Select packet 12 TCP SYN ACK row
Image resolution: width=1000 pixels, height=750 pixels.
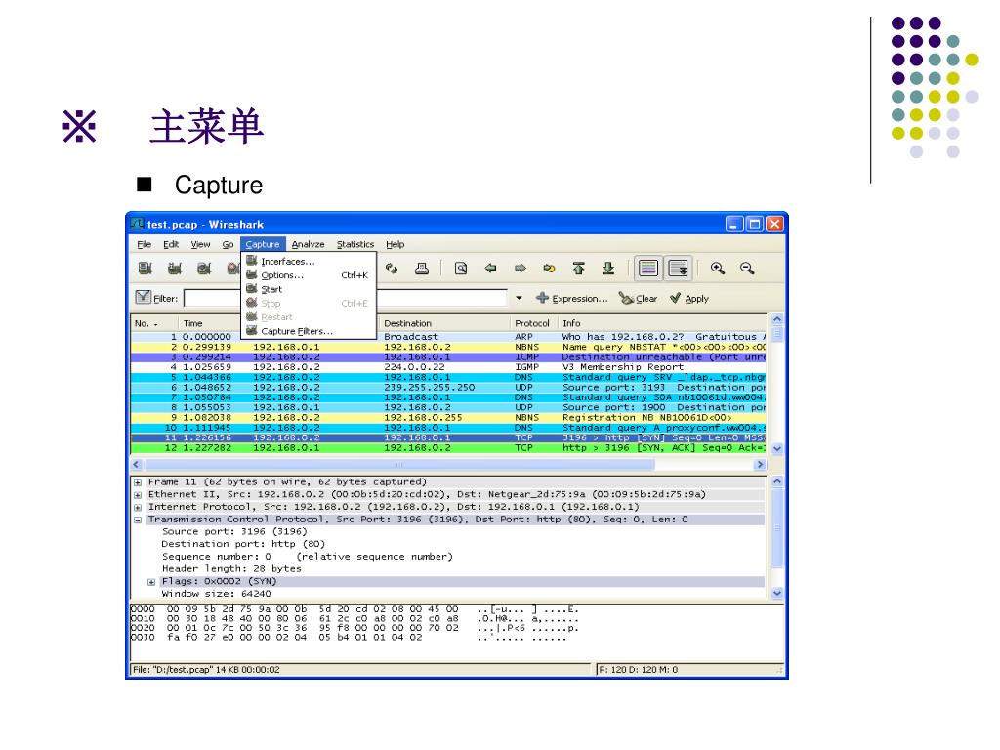448,447
